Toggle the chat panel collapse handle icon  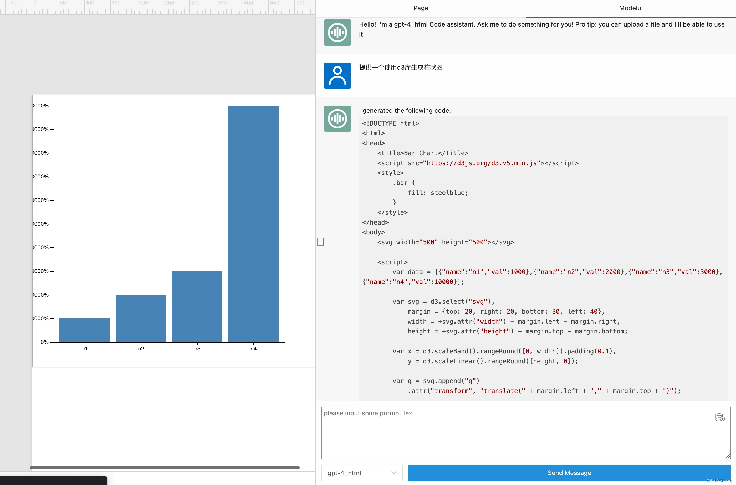[x=321, y=241]
